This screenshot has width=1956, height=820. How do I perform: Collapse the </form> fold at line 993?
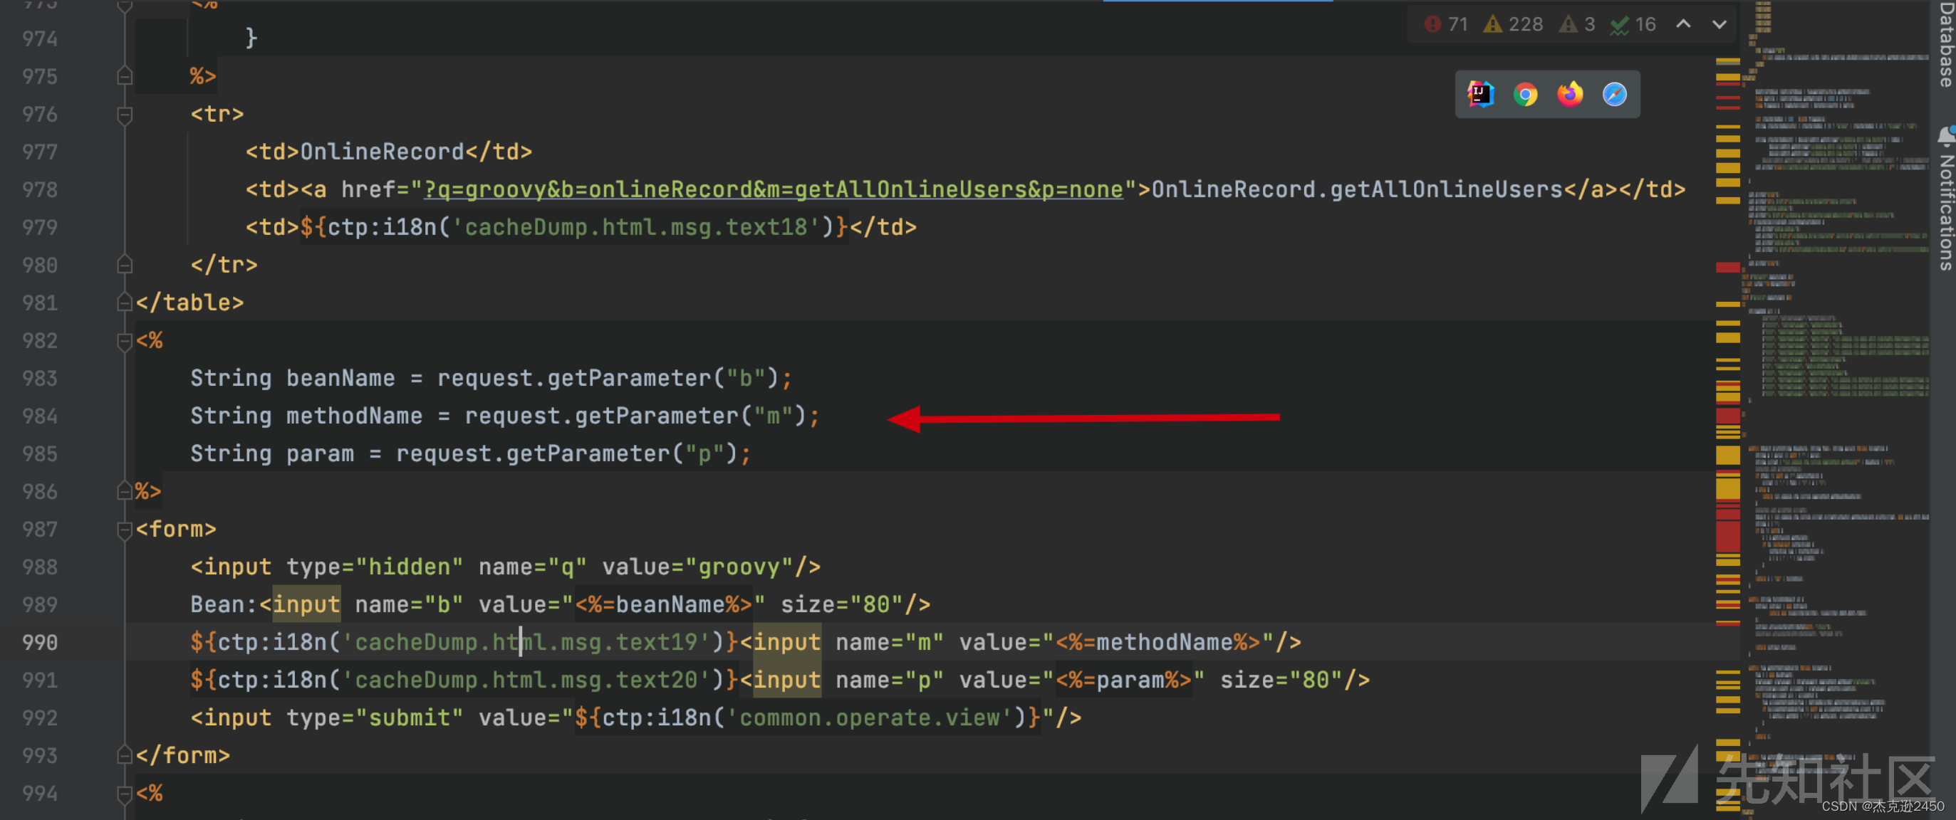coord(125,755)
